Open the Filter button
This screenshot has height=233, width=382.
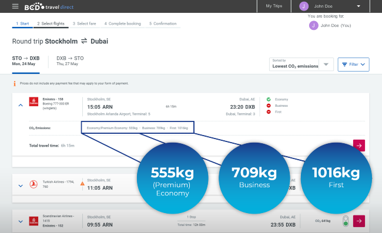[x=353, y=65]
